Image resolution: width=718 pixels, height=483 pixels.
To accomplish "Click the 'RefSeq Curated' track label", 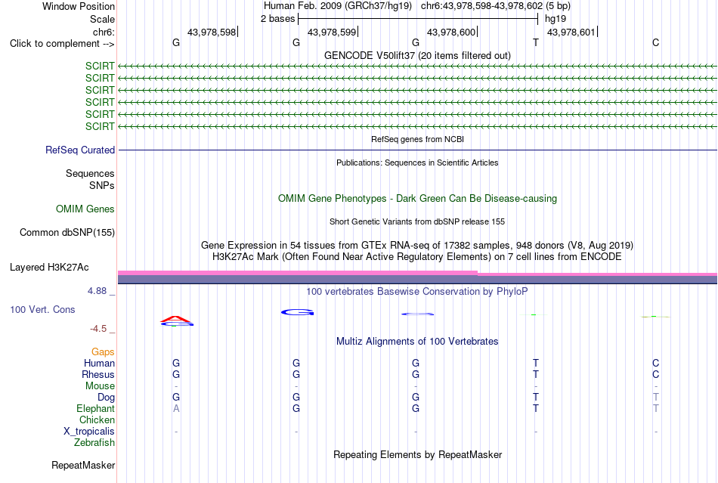I will point(80,150).
